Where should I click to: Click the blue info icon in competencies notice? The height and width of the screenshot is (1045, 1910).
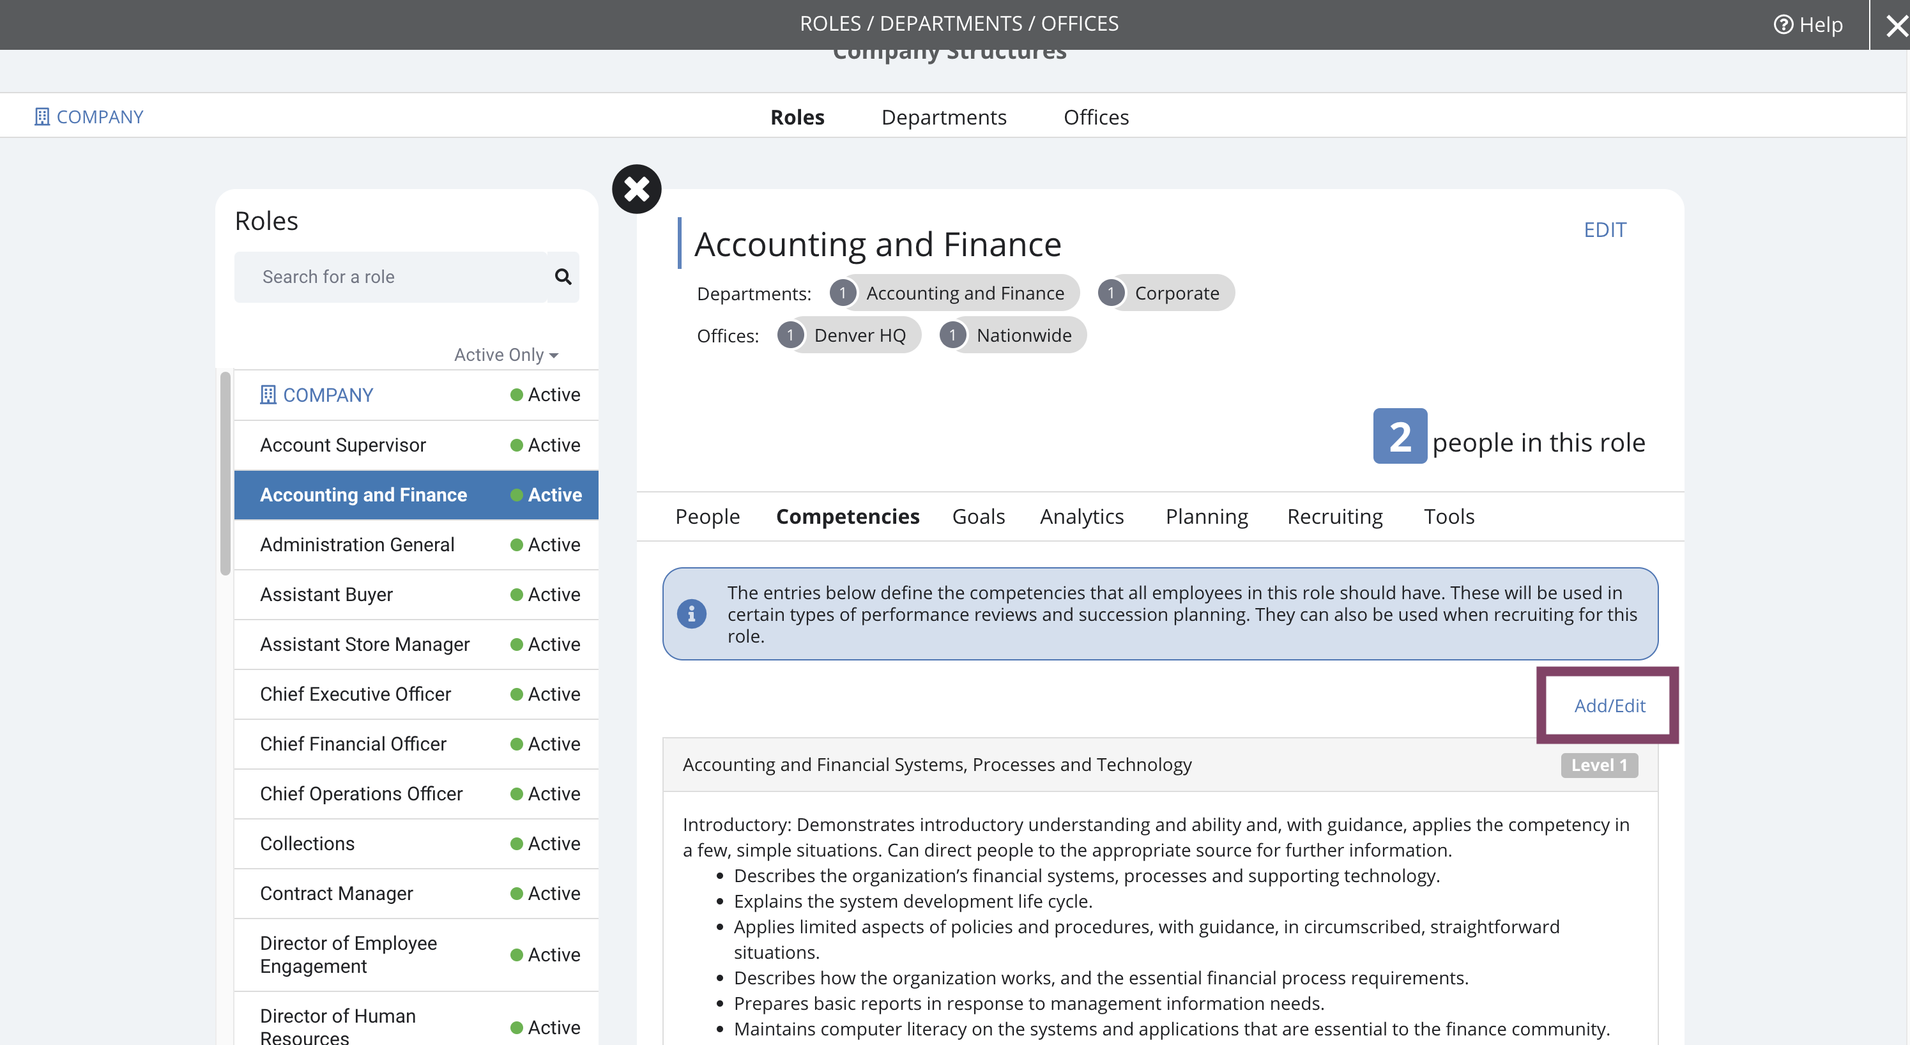[691, 614]
